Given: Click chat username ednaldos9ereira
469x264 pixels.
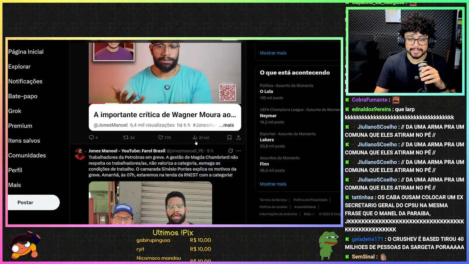Looking at the screenshot, I should (371, 109).
